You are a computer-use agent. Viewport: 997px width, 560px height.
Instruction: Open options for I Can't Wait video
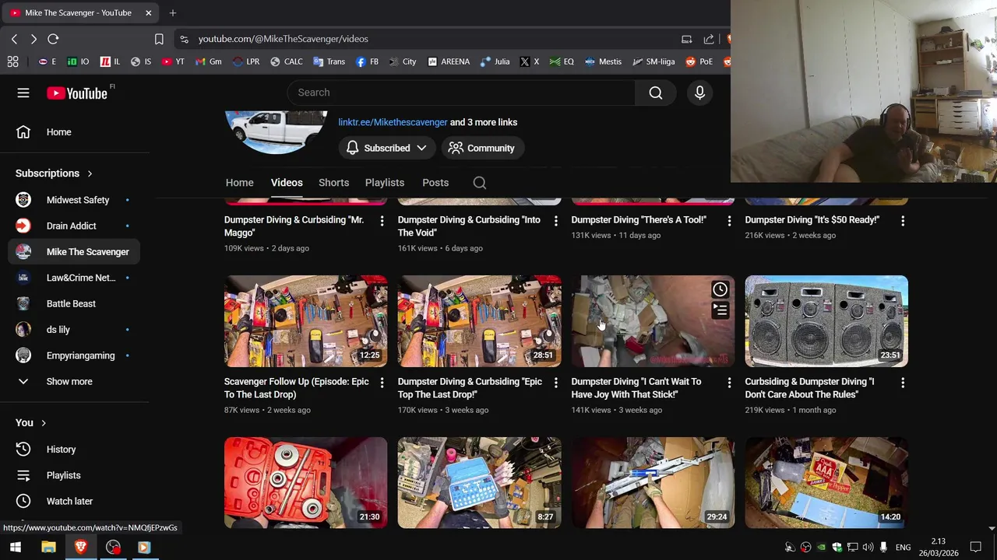tap(729, 383)
